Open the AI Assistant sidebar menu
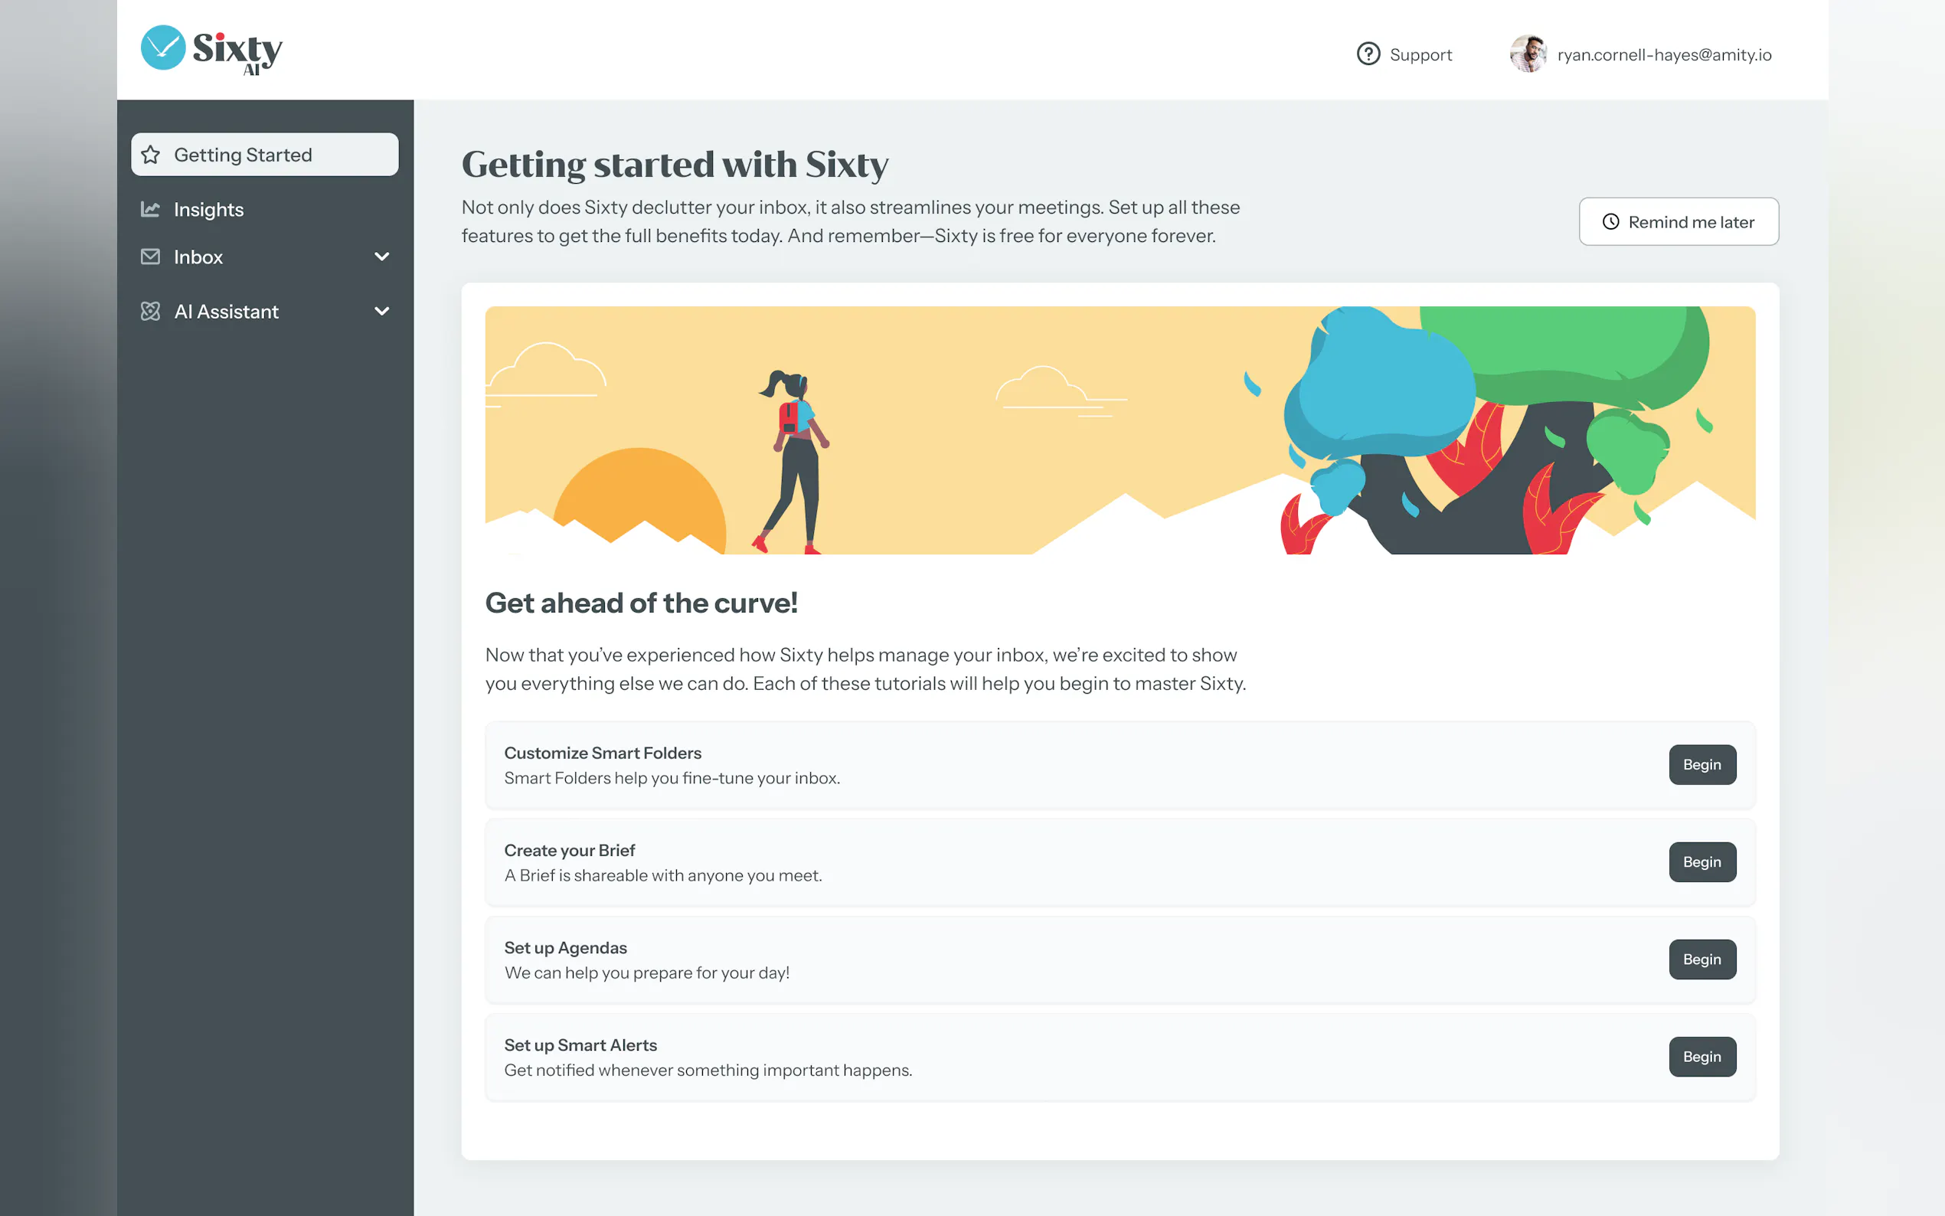The height and width of the screenshot is (1216, 1945). pyautogui.click(x=226, y=311)
